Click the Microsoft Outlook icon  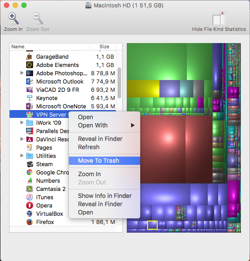pyautogui.click(x=30, y=82)
